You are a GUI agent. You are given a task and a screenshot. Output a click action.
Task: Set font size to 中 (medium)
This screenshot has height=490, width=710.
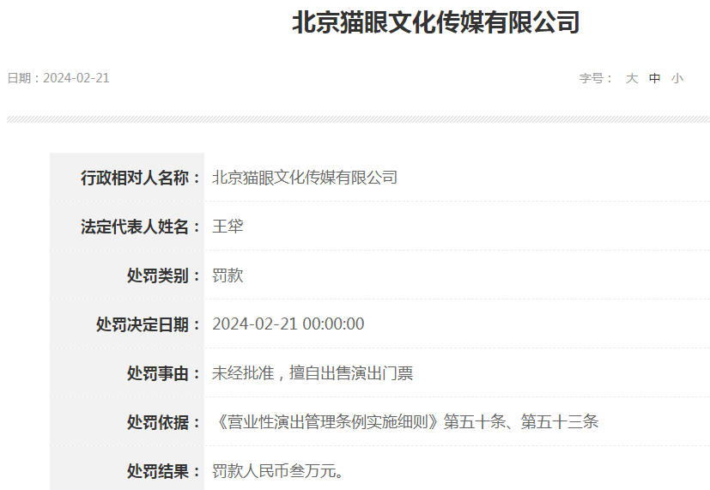coord(654,78)
